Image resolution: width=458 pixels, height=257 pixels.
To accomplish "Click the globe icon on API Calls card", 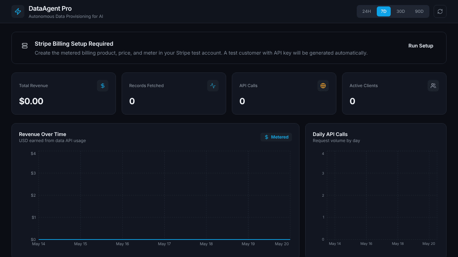I will 323,86.
